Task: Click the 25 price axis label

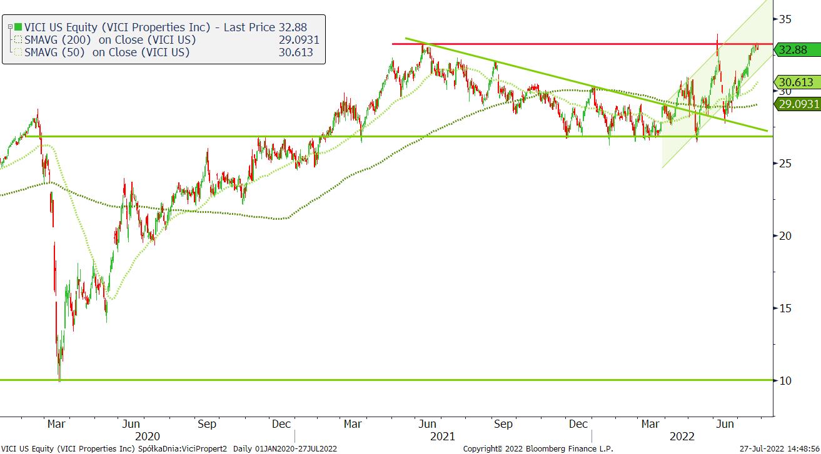Action: coord(785,164)
